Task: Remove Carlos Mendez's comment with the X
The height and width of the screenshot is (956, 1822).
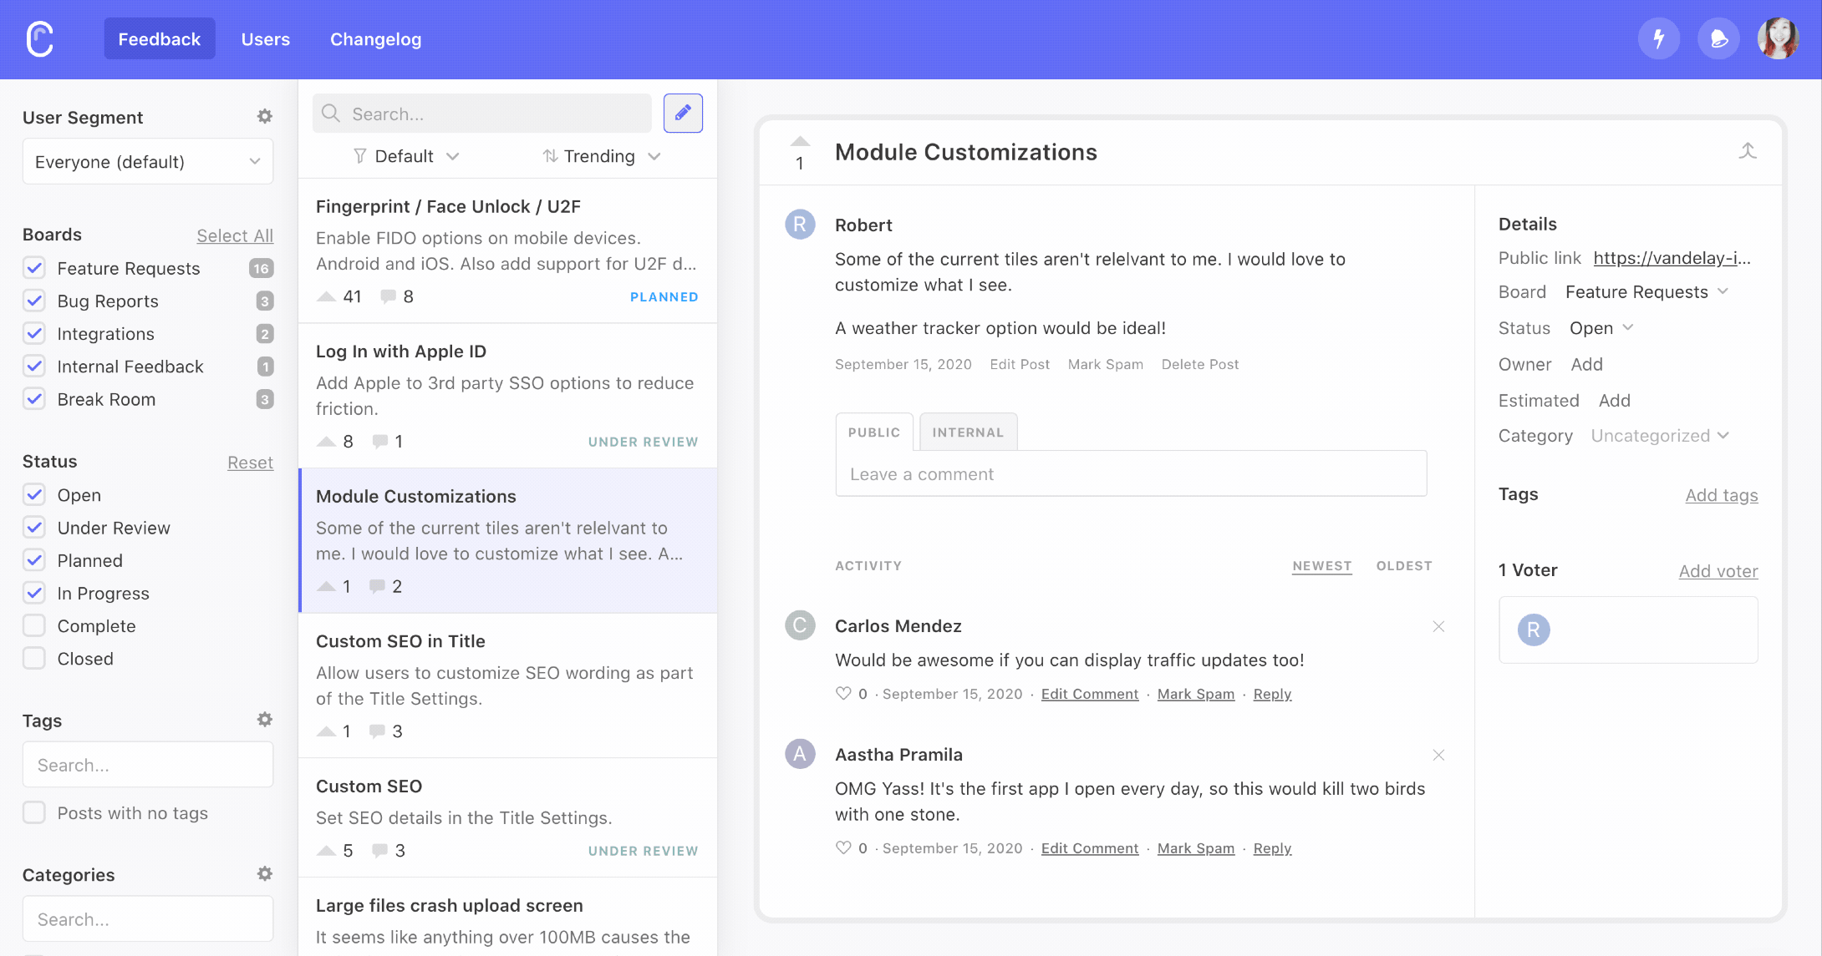Action: (x=1438, y=626)
